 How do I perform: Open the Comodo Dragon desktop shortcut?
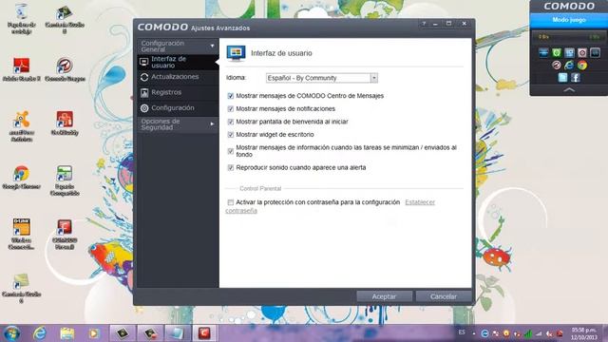65,69
